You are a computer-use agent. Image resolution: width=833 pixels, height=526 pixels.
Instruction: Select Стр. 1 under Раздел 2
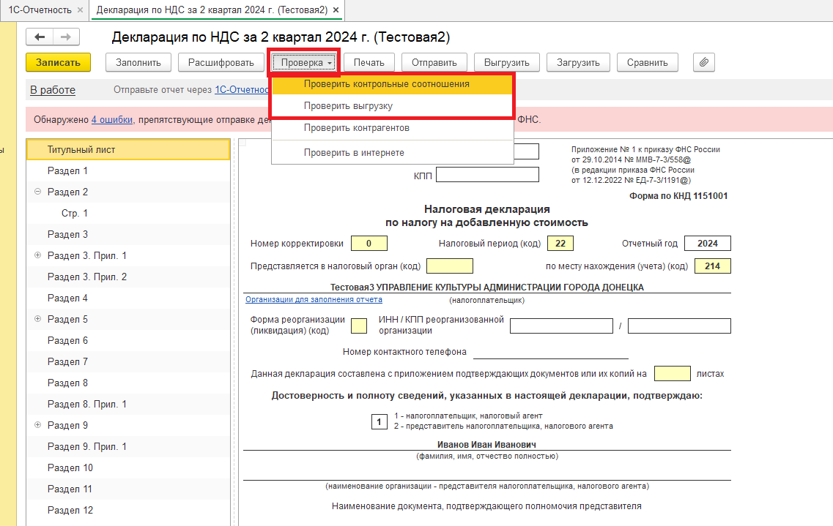click(x=128, y=213)
